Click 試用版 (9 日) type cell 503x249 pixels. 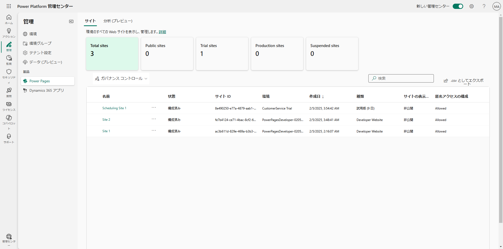pyautogui.click(x=365, y=108)
